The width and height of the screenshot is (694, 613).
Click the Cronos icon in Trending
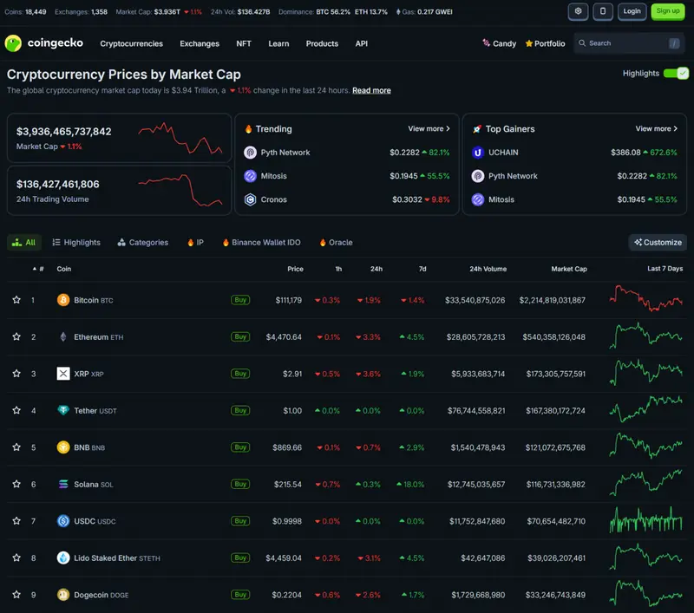tap(250, 199)
